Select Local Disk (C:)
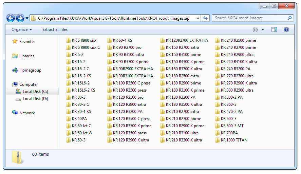The image size is (301, 174). coord(32,92)
